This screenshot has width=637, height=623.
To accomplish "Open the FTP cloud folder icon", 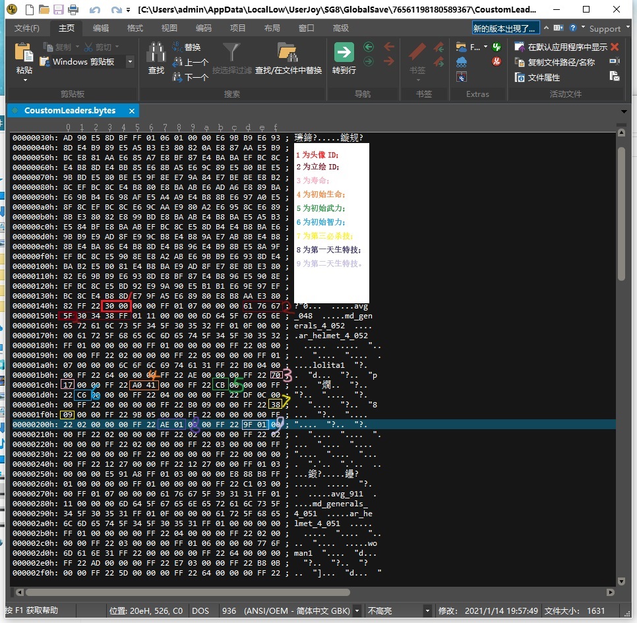I will [461, 47].
